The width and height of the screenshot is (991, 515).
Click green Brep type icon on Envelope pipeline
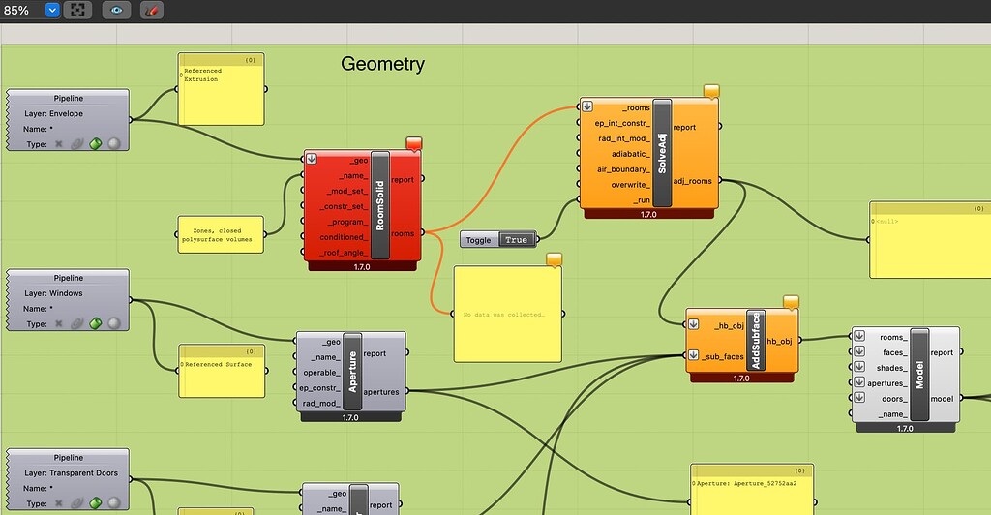coord(96,144)
